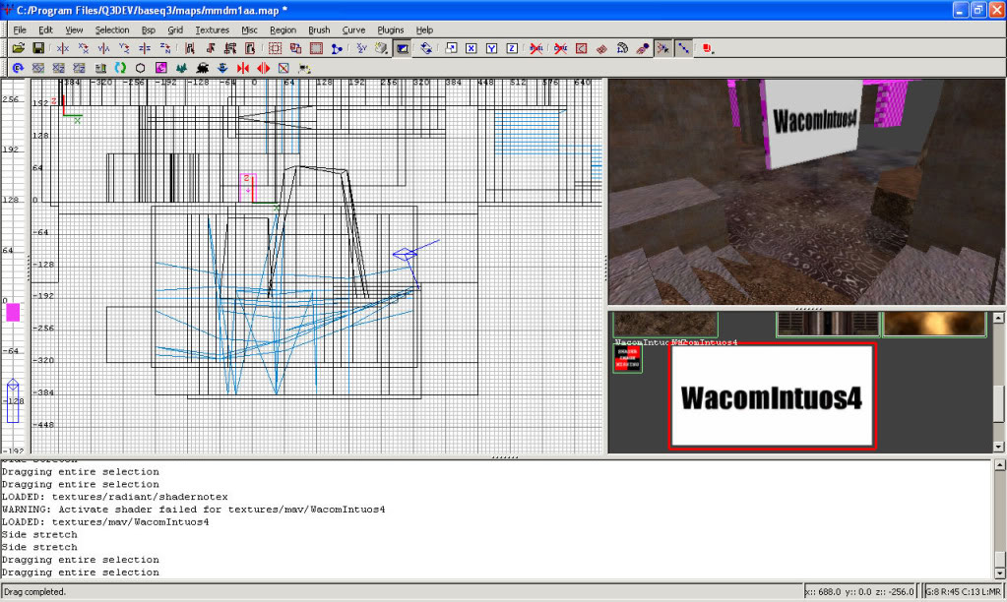The height and width of the screenshot is (602, 1007).
Task: Toggle the X scale lock button
Action: click(x=472, y=47)
